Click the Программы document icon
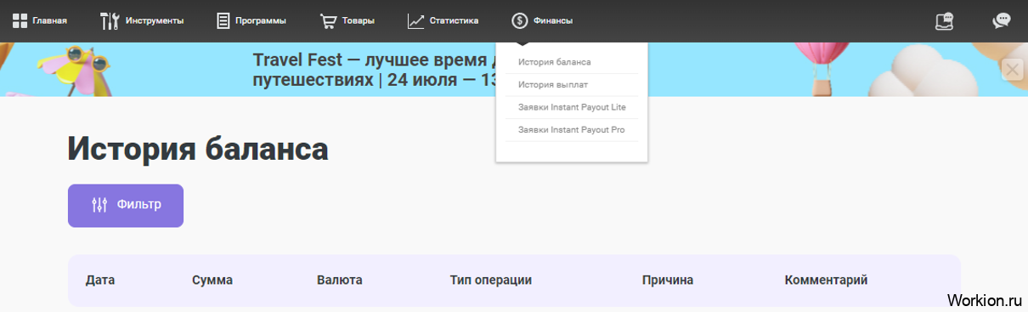 pos(223,20)
